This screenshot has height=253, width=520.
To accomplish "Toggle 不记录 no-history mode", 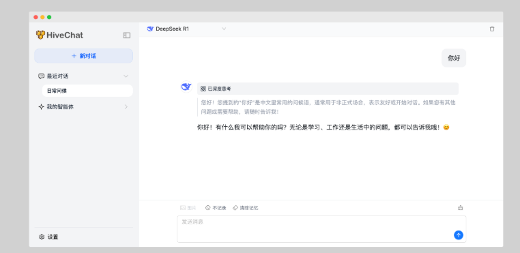I will (216, 208).
